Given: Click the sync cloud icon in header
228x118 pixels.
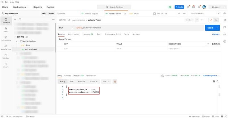Looking at the screenshot, I should (170, 7).
